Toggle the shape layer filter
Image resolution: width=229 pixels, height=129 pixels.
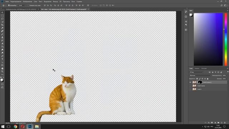[x=218, y=72]
